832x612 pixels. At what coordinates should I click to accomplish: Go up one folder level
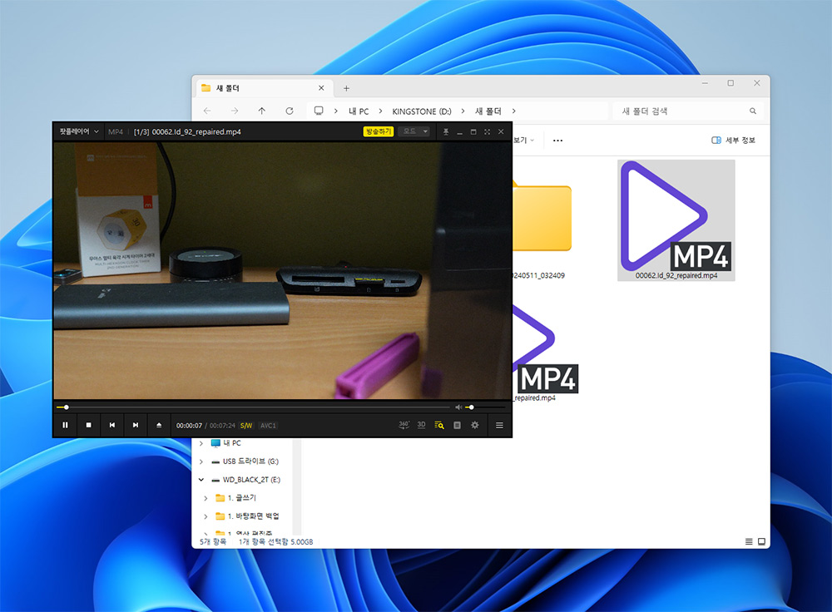pos(261,111)
